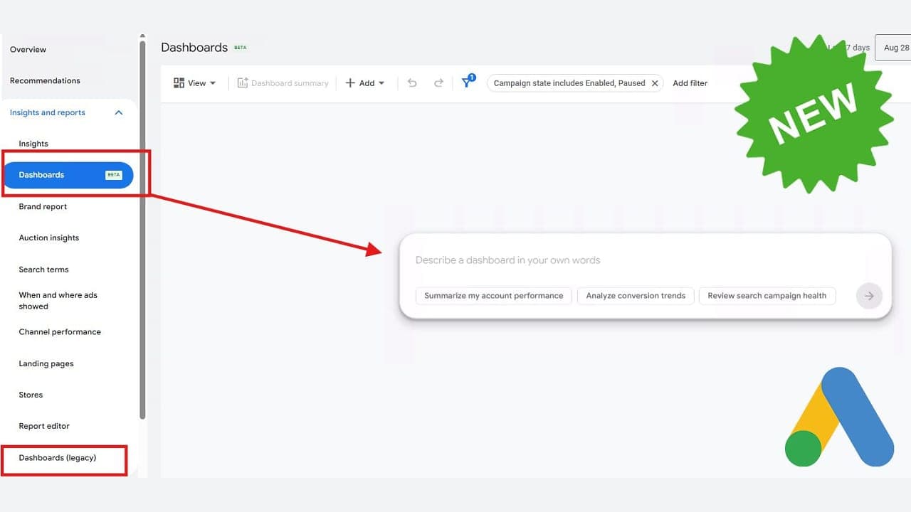Image resolution: width=911 pixels, height=512 pixels.
Task: Collapse the Insights and reports section
Action: [119, 112]
